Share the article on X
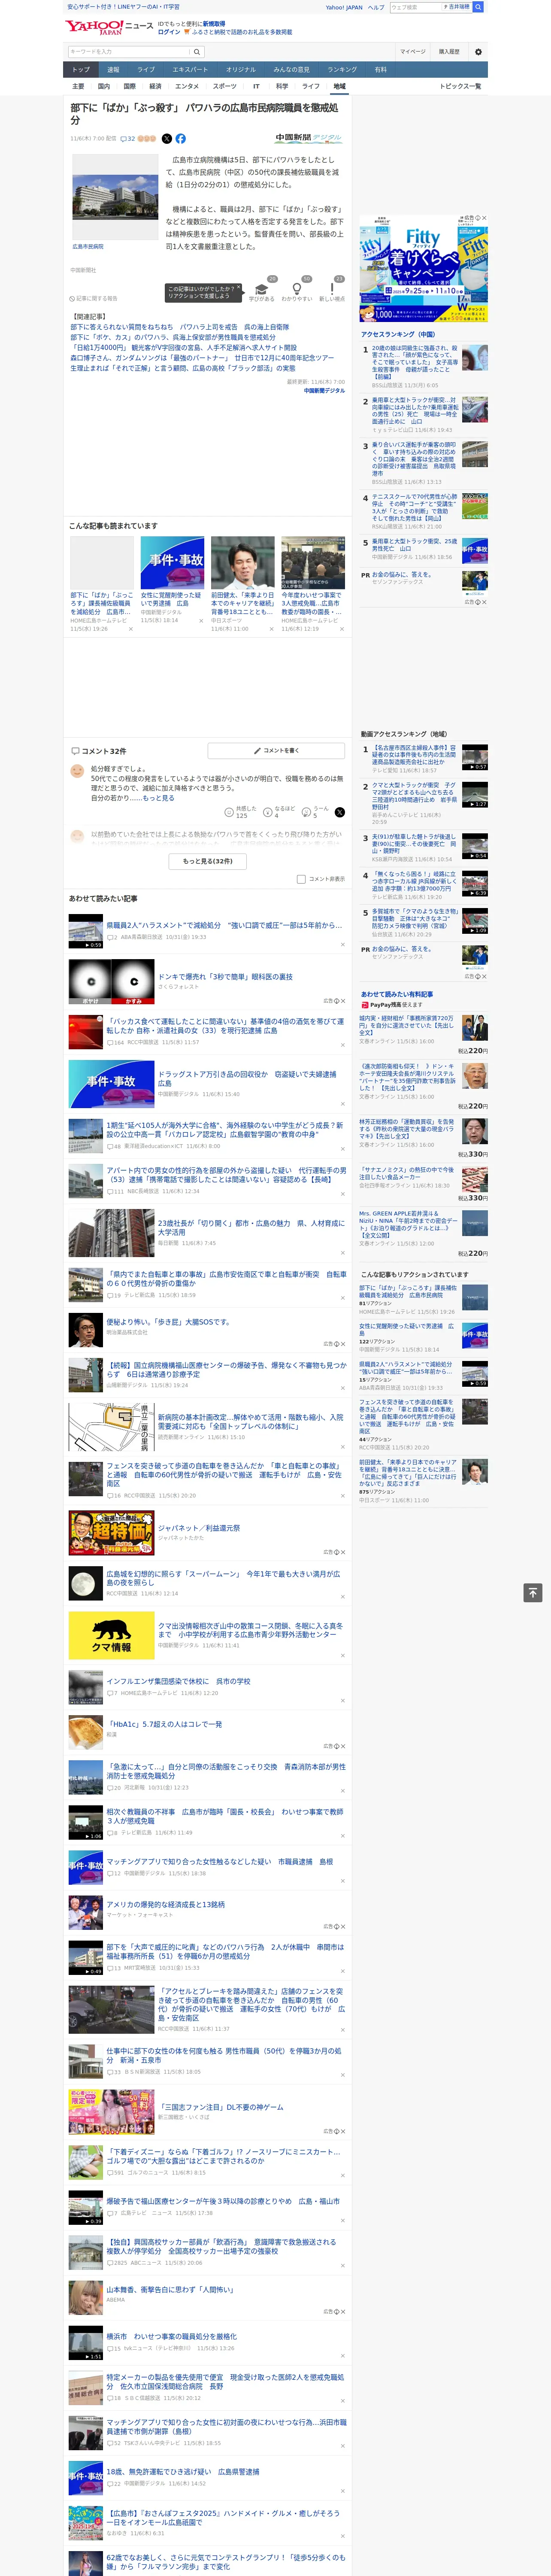 167,139
